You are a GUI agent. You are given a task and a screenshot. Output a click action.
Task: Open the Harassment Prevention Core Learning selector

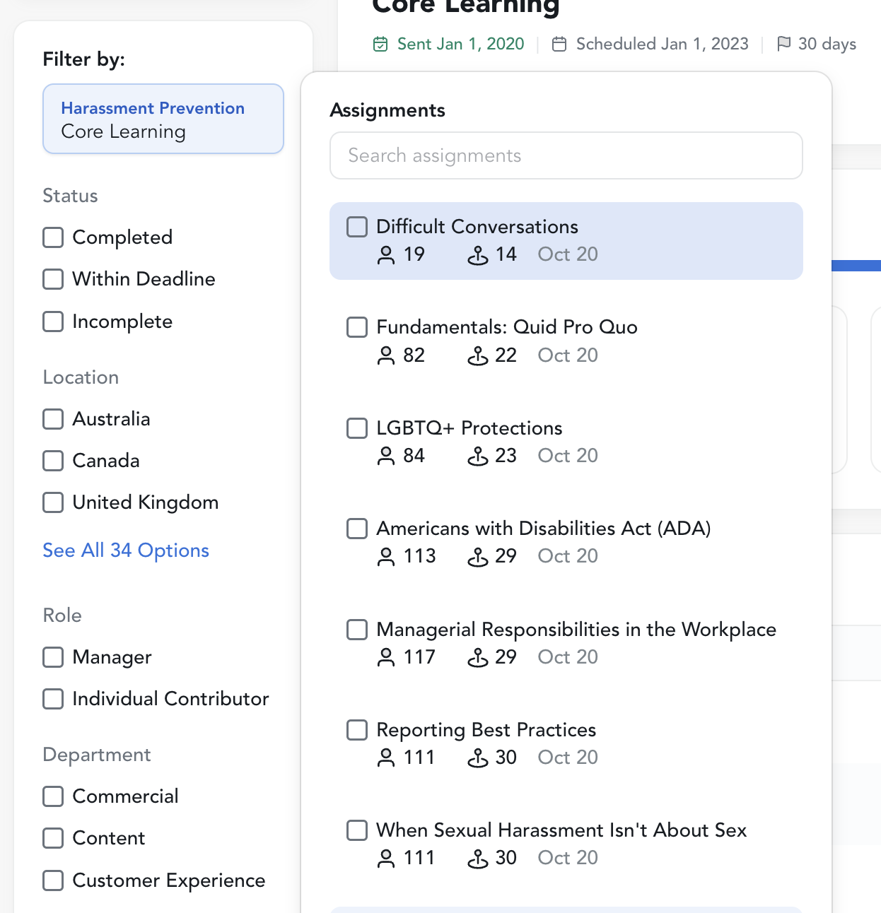coord(163,119)
